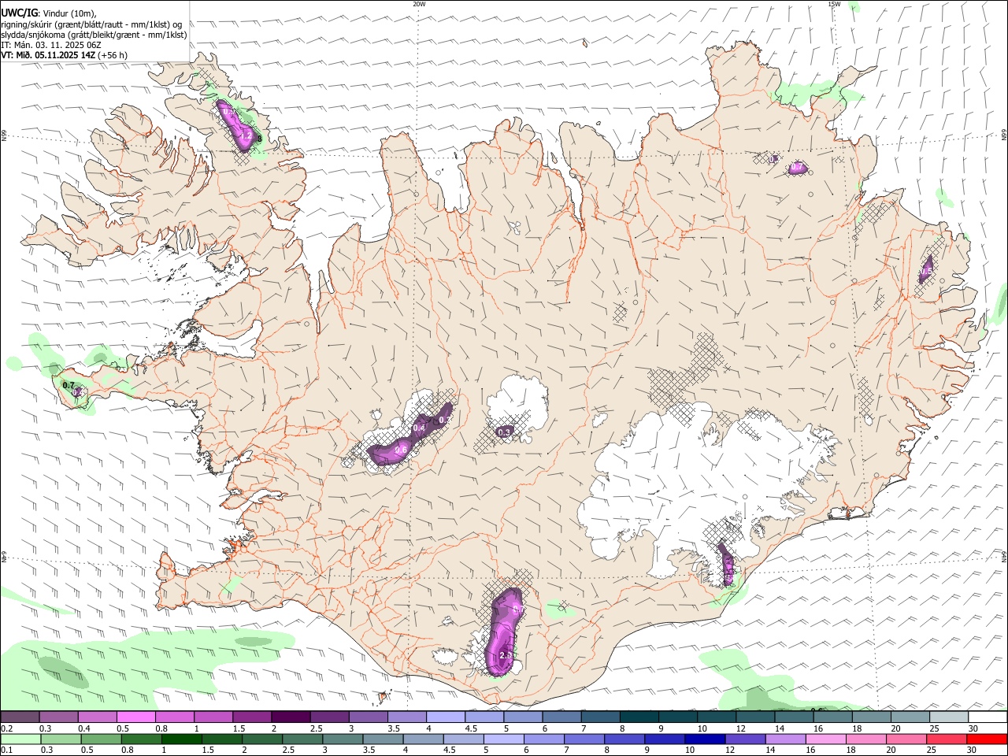Pick the red-pink 25 rain legend swatch
1008x756 pixels.
[947, 739]
